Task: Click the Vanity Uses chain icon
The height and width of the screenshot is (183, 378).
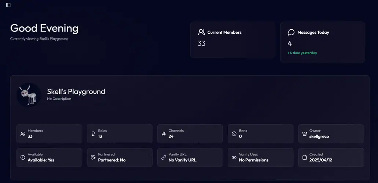Action: click(234, 157)
